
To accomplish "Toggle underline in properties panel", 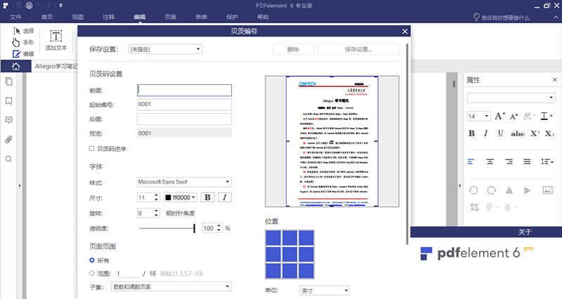I will 500,133.
